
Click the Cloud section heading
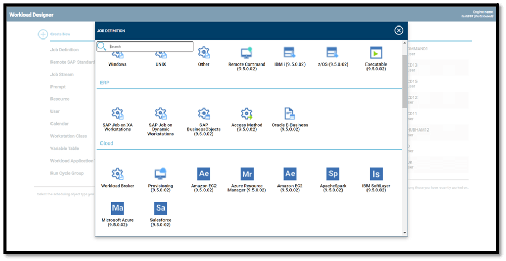[x=107, y=143]
